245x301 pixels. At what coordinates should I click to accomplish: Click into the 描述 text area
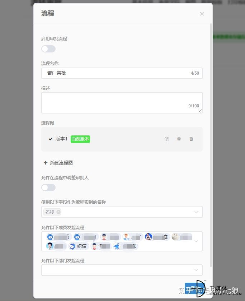122,103
